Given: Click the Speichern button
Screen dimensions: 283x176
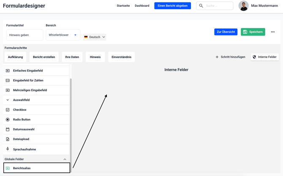Looking at the screenshot, I should [253, 32].
